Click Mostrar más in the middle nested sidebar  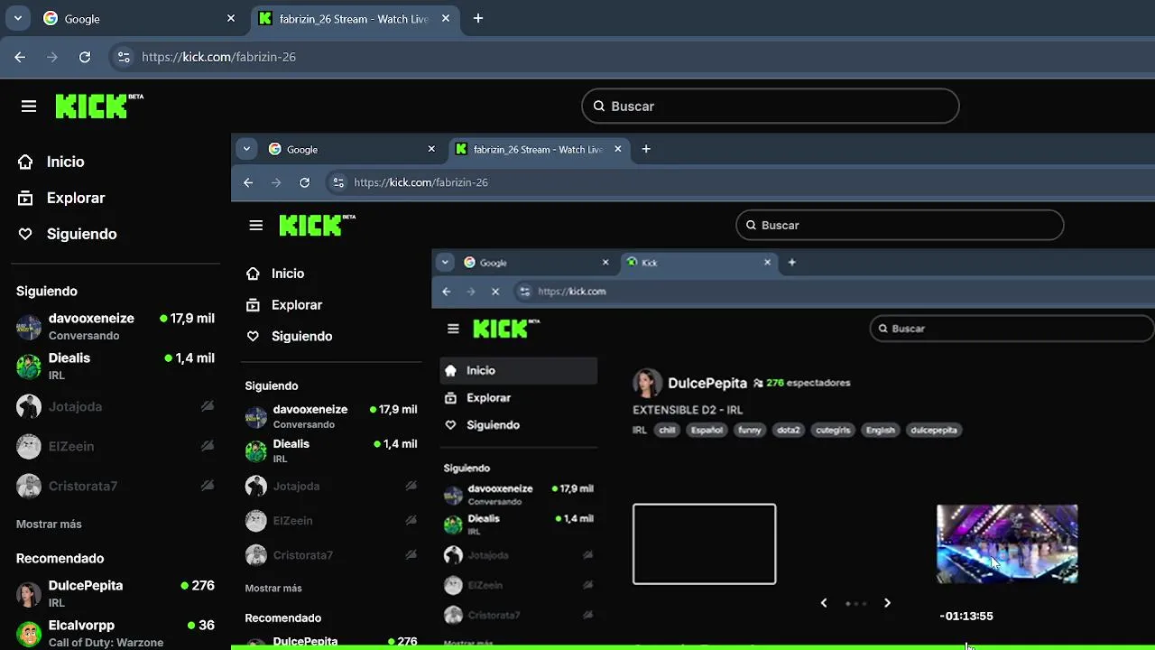[x=273, y=588]
